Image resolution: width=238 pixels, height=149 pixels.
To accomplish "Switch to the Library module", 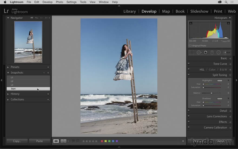I will click(130, 11).
